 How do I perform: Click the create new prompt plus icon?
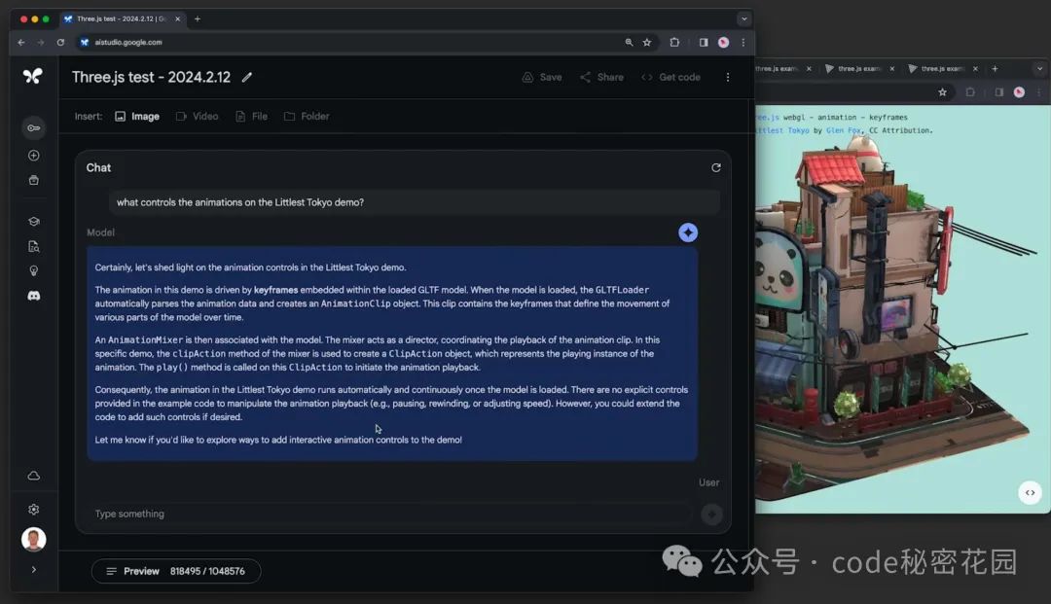33,156
